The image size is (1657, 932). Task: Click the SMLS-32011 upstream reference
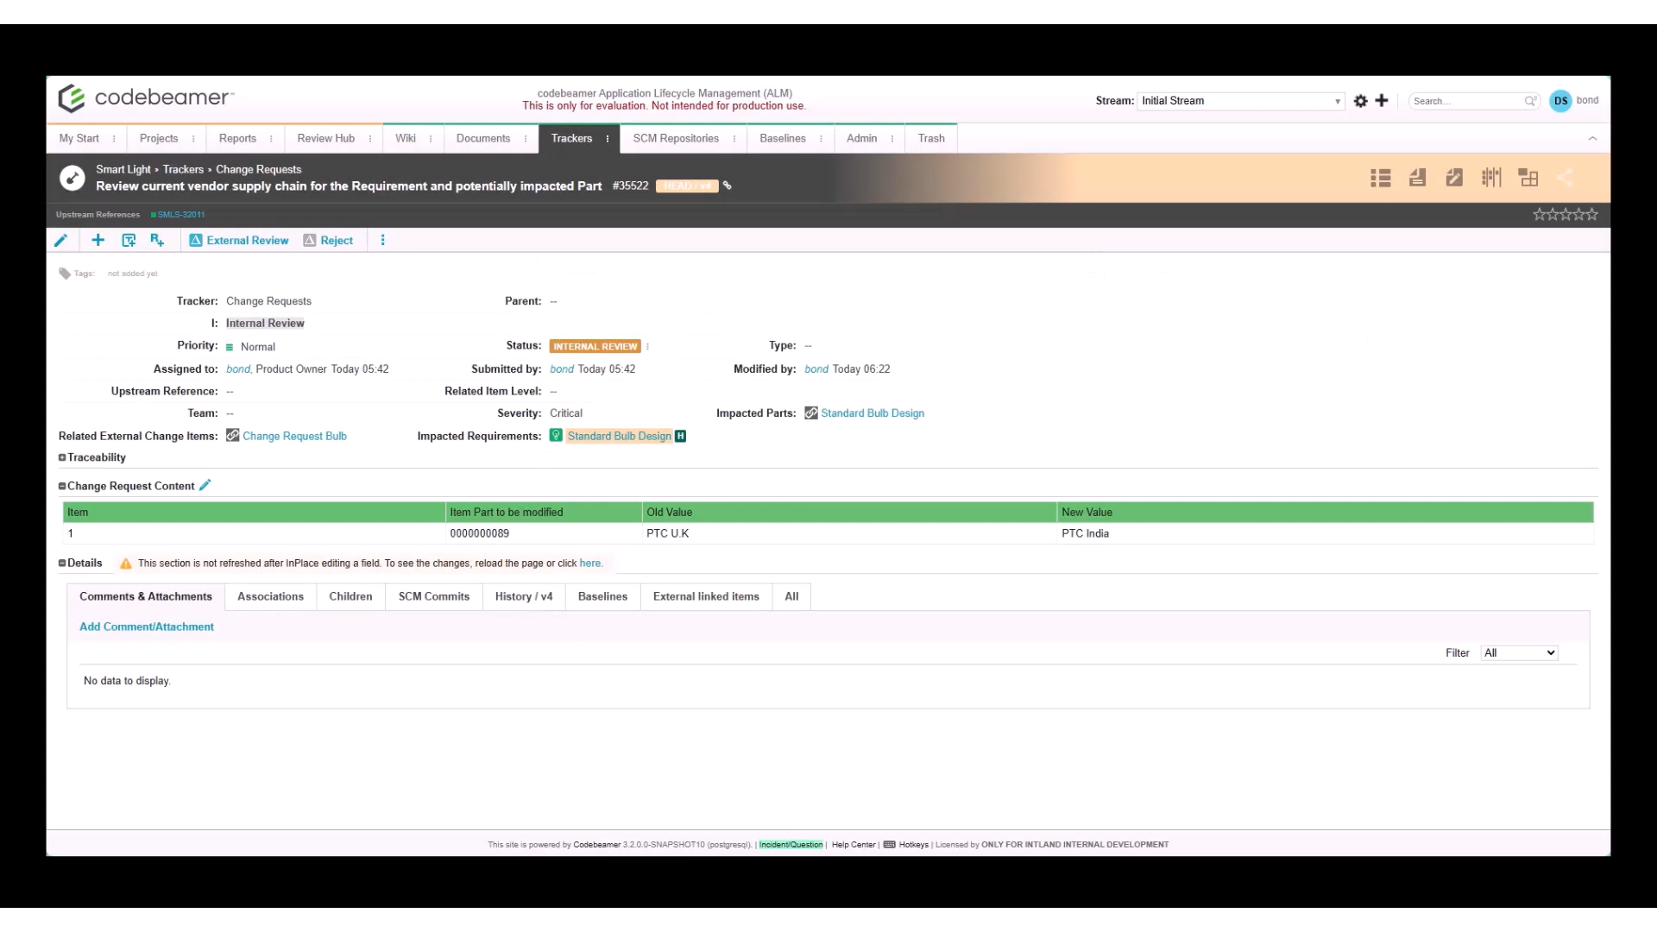(x=180, y=215)
